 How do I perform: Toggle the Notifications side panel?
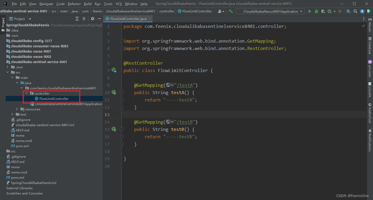370,140
